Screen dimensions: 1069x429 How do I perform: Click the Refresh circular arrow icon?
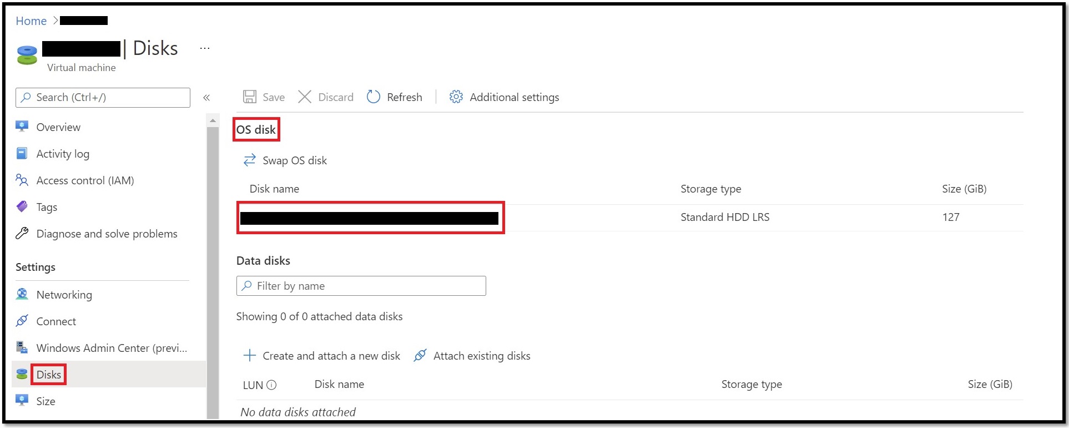(374, 97)
